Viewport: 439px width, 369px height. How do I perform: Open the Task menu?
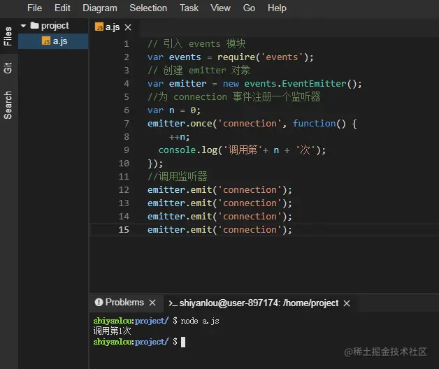coord(189,8)
